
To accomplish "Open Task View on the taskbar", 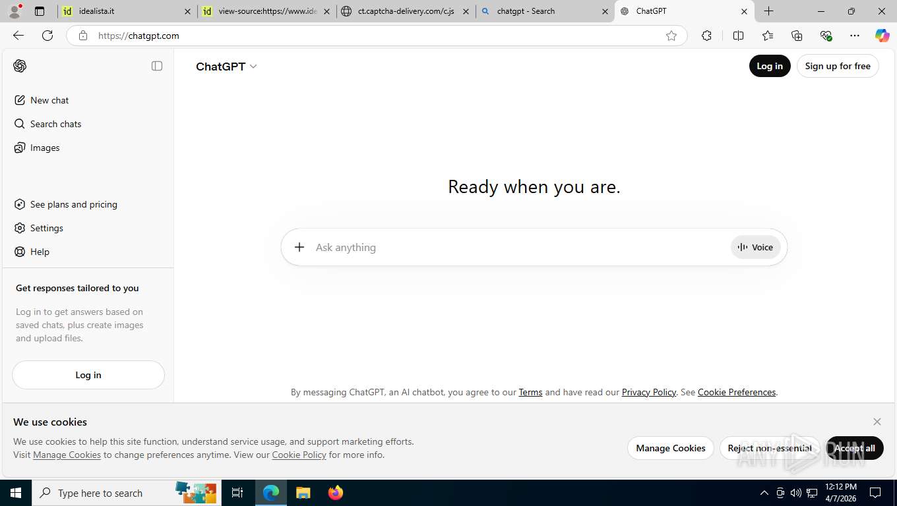I will coord(237,493).
